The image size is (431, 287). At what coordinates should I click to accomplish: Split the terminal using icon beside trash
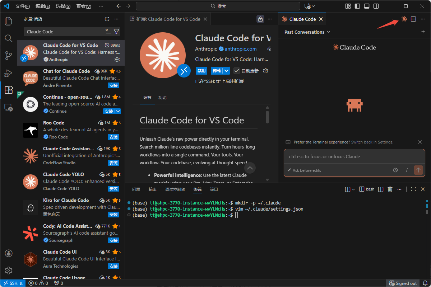[x=381, y=189]
